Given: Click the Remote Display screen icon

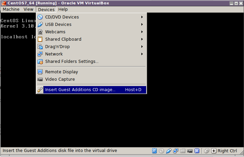Looking at the screenshot, I should point(40,72).
